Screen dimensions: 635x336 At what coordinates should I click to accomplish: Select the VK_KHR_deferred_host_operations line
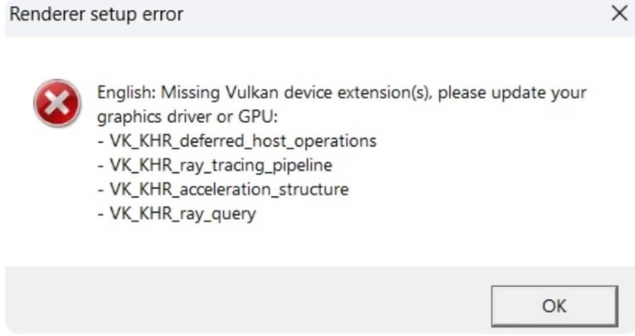(236, 141)
